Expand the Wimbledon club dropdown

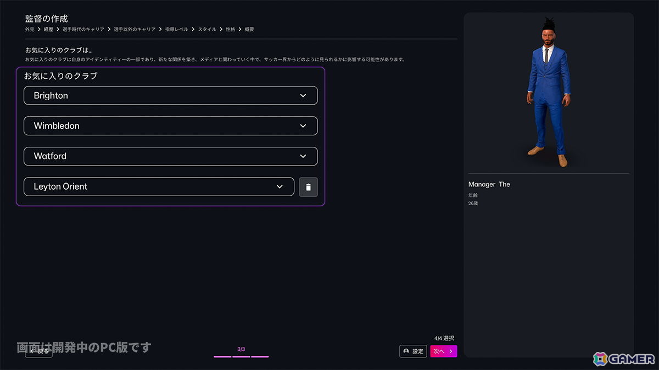[170, 126]
